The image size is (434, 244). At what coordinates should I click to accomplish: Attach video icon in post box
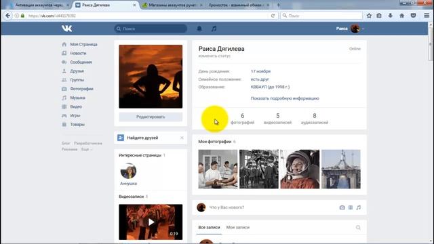351,207
